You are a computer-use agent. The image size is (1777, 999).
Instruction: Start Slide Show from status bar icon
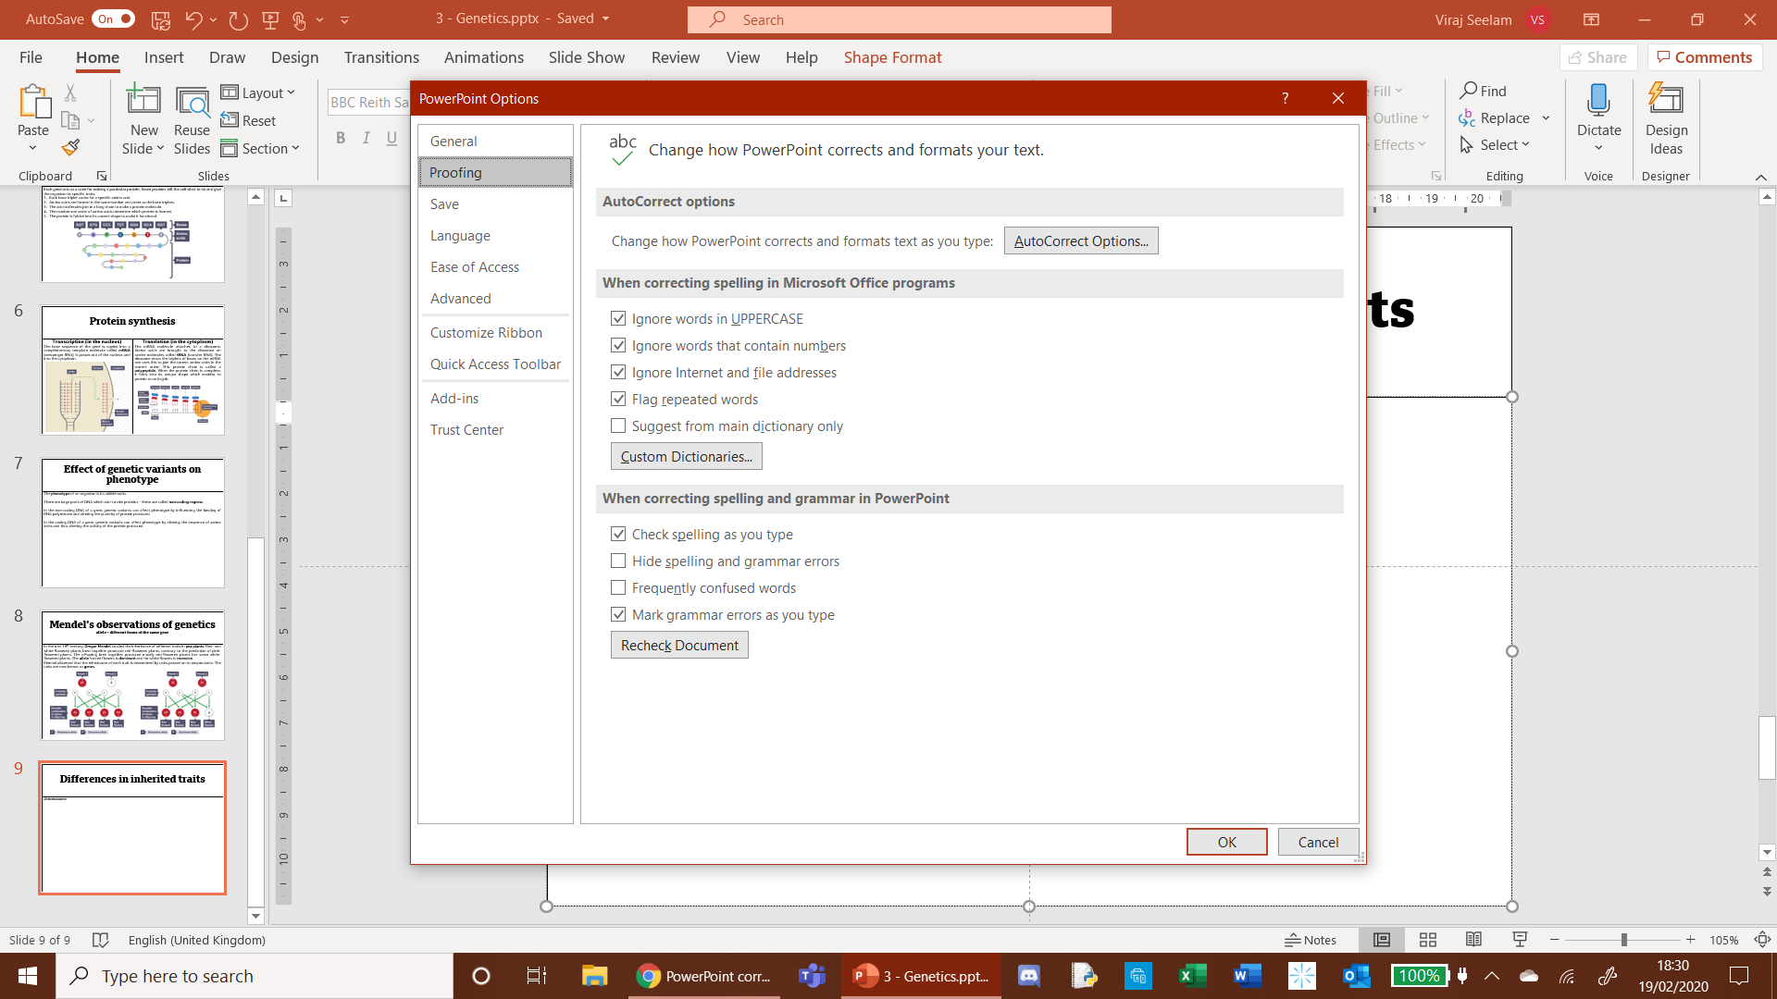click(x=1520, y=940)
